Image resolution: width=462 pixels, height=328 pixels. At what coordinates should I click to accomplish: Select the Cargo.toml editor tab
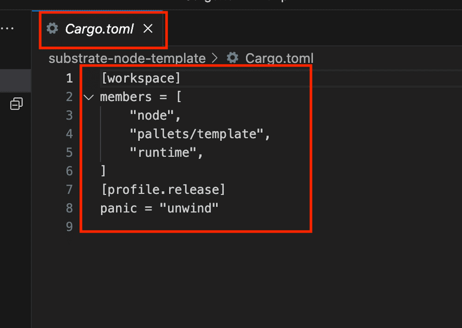click(99, 29)
